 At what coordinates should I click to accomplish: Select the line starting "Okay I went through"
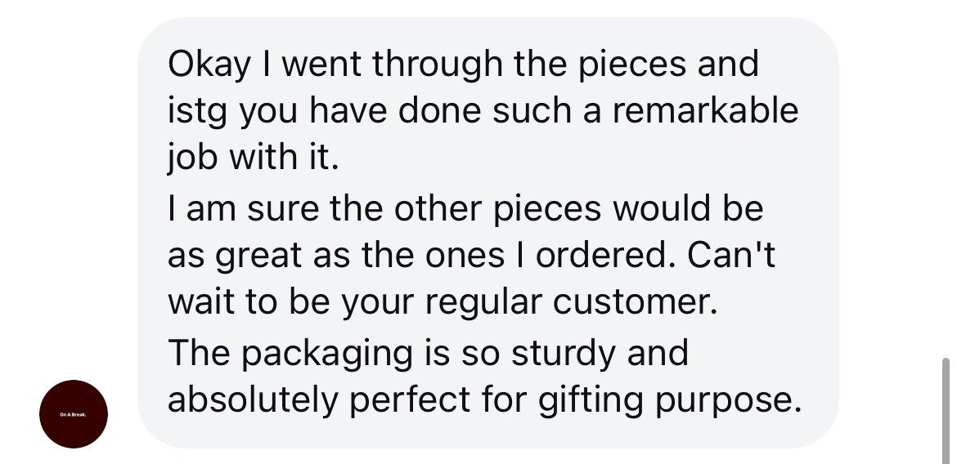(463, 65)
